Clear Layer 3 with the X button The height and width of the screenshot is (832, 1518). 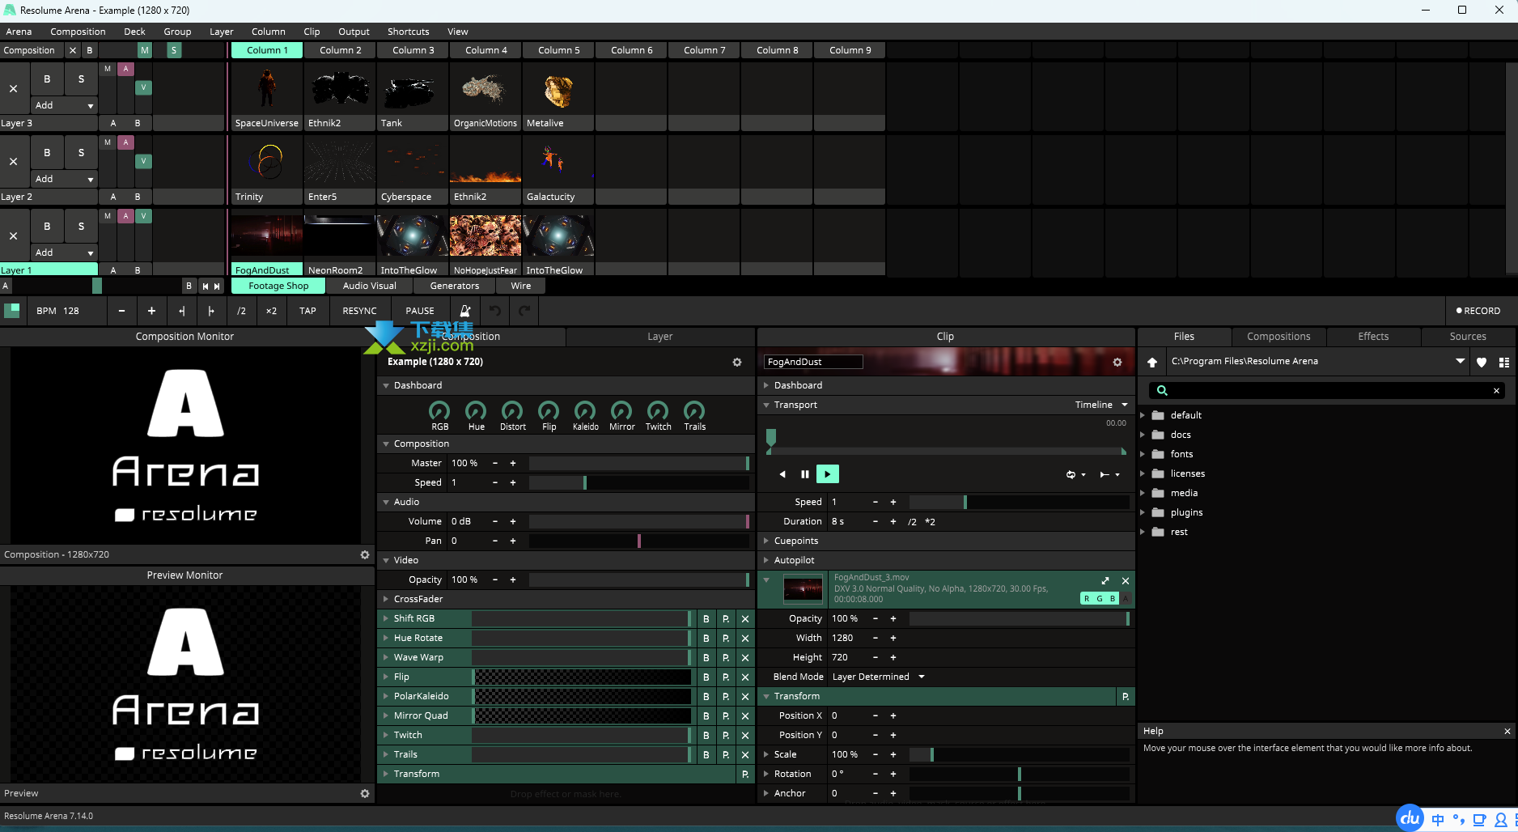(x=14, y=89)
